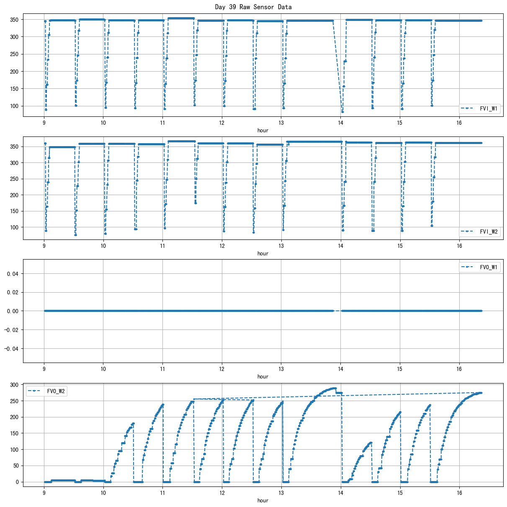Click x-axis tick 16 under the FVO_W2 plot
The height and width of the screenshot is (507, 507).
[459, 493]
